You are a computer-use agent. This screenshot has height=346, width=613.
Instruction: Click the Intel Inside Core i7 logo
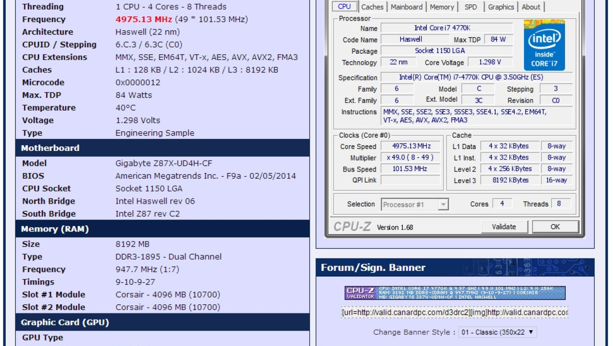click(x=544, y=45)
